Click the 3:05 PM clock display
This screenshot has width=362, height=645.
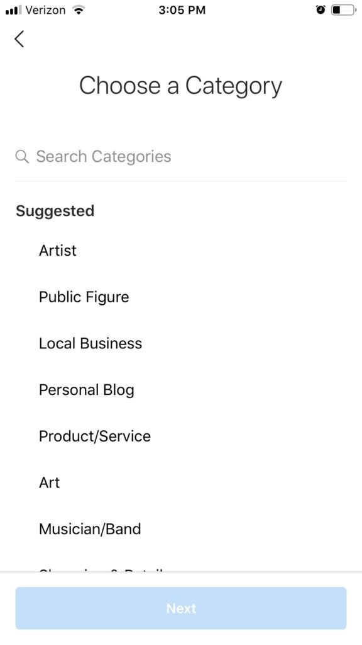[x=181, y=10]
